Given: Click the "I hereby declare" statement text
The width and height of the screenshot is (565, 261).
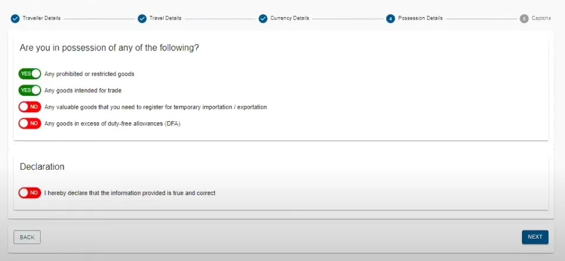Looking at the screenshot, I should pyautogui.click(x=130, y=193).
